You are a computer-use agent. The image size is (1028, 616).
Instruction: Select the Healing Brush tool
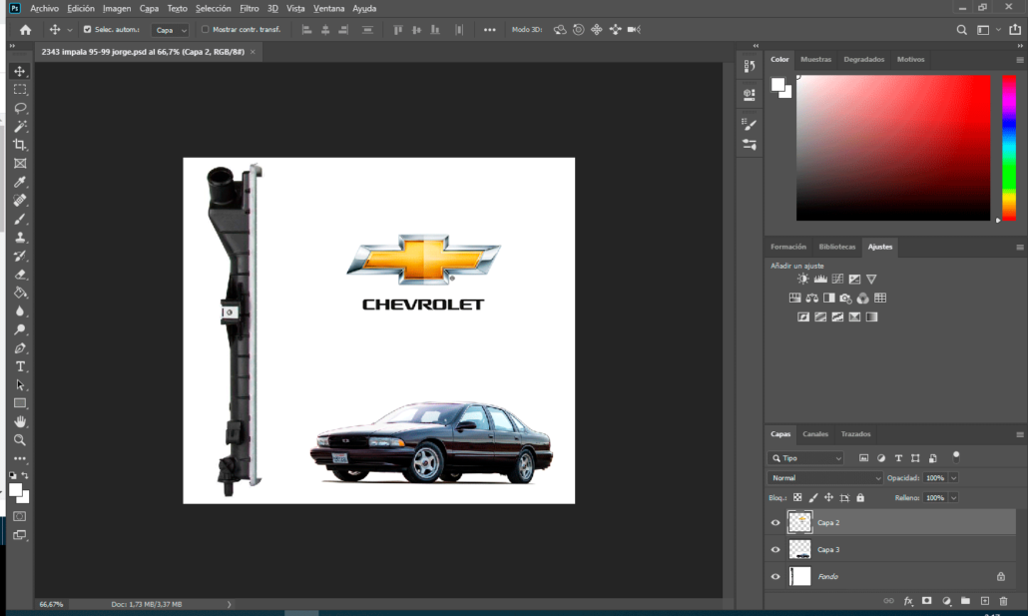click(20, 200)
